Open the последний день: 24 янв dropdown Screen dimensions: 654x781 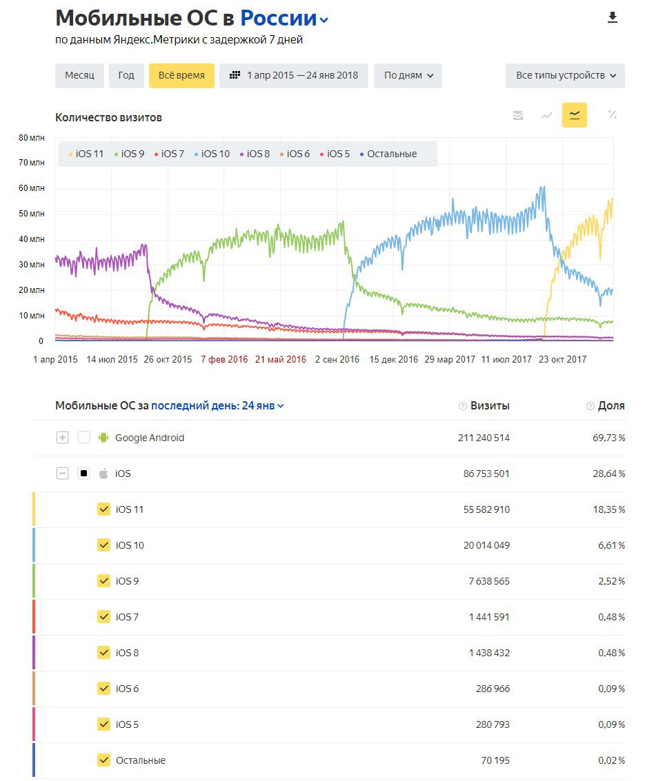point(217,406)
